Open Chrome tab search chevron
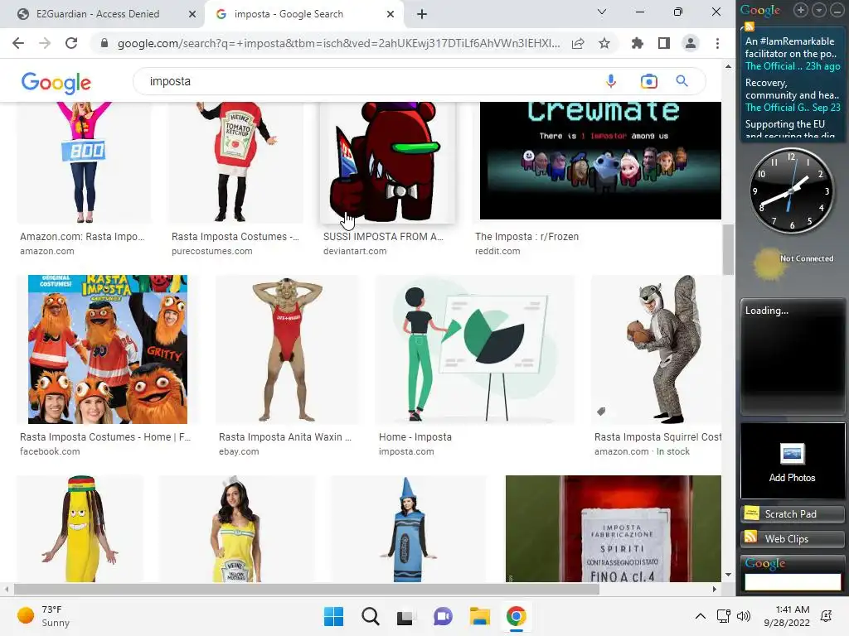The height and width of the screenshot is (636, 849). click(602, 12)
